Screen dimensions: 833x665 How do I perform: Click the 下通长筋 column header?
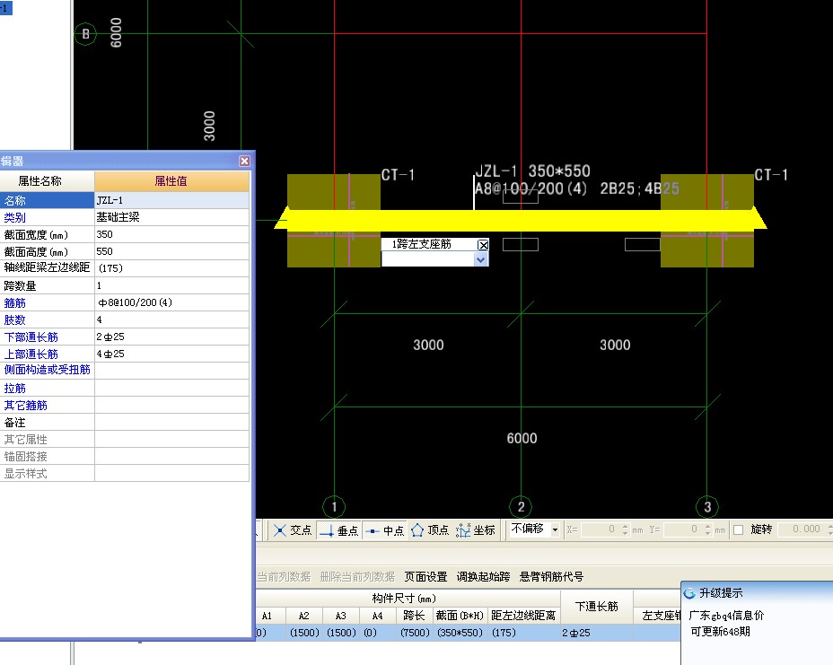[x=597, y=607]
